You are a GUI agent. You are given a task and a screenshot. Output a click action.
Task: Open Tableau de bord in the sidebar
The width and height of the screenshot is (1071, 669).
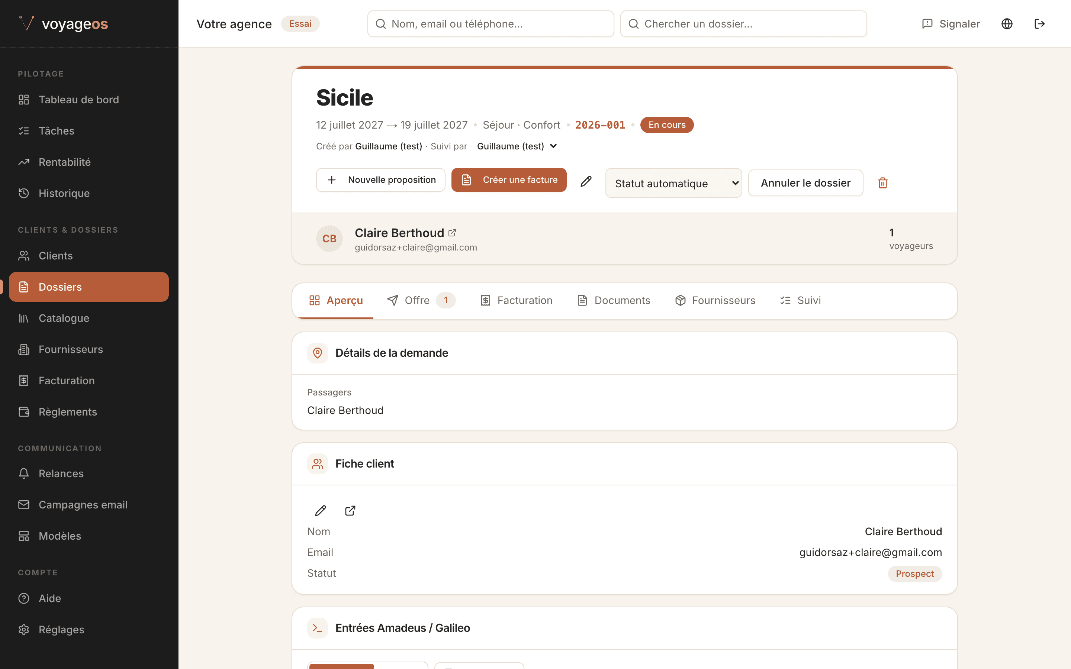(89, 100)
